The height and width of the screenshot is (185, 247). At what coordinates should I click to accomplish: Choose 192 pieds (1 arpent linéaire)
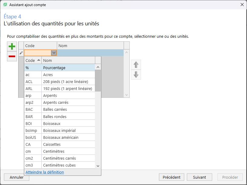point(60,88)
